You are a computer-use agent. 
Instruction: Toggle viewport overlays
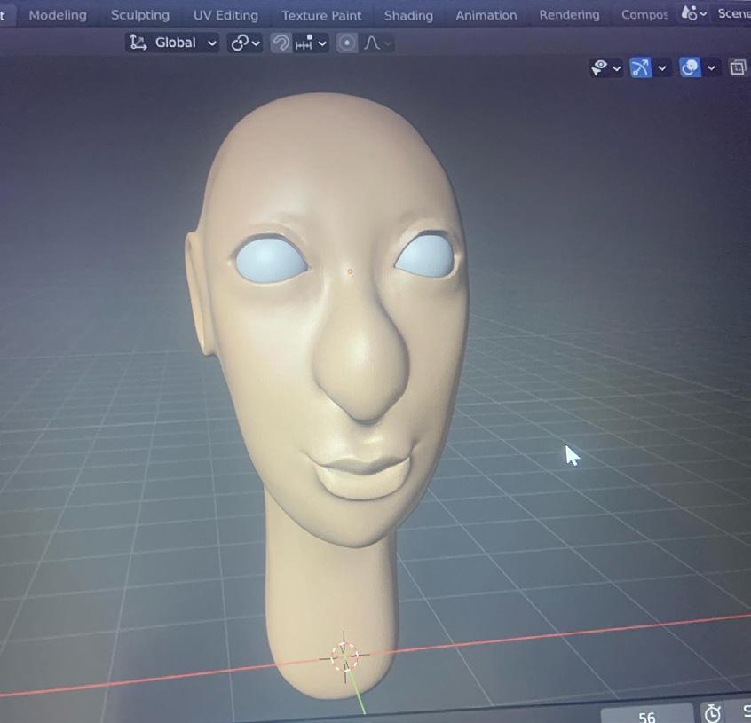pos(690,68)
